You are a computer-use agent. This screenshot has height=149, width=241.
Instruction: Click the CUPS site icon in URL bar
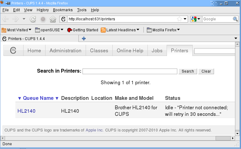[63, 19]
